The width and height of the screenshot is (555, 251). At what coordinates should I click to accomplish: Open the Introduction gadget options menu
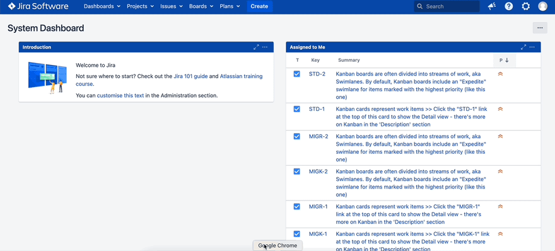(265, 47)
